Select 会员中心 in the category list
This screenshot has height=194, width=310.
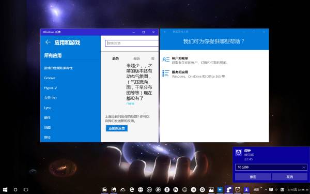(x=51, y=98)
